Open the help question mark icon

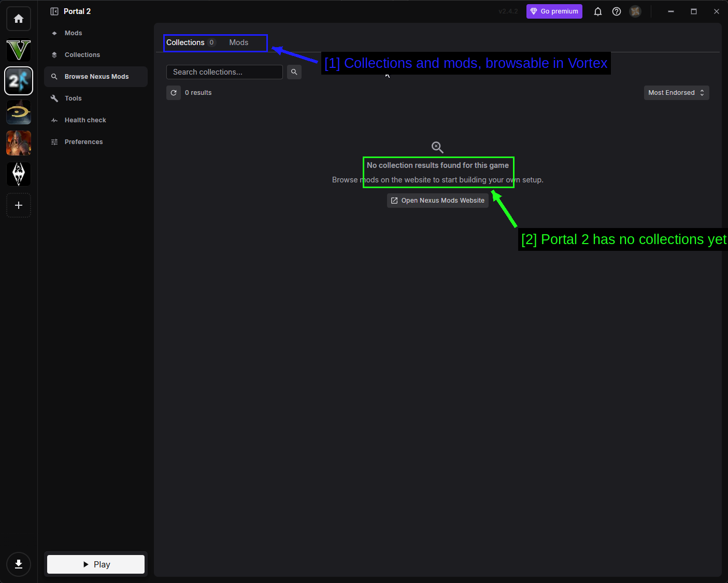coord(617,11)
